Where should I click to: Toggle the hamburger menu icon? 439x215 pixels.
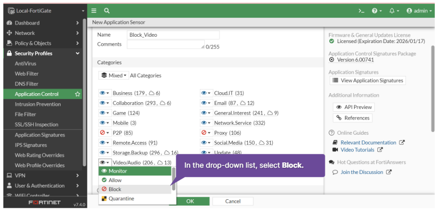tap(94, 11)
